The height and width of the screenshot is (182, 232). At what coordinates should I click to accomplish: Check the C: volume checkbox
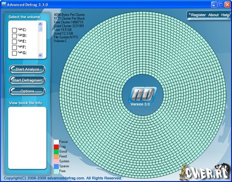15,30
